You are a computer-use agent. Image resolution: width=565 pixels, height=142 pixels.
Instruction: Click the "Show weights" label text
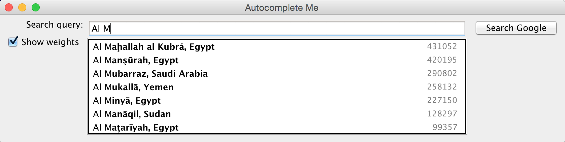(50, 42)
